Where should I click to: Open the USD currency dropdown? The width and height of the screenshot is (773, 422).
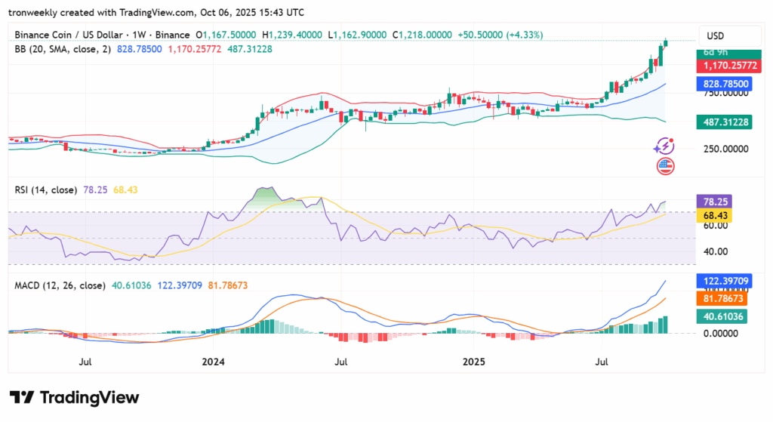click(714, 36)
